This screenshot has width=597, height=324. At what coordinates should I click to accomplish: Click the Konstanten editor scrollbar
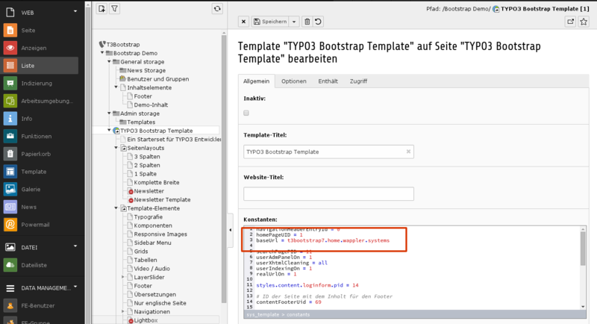[583, 249]
